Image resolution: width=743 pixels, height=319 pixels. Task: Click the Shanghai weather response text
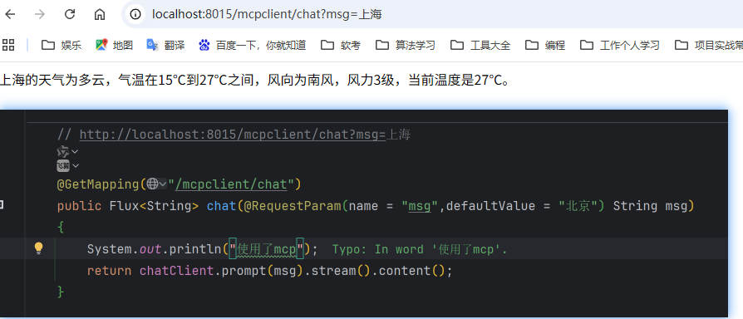tap(255, 81)
